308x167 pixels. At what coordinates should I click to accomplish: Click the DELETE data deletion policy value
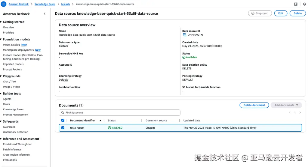(187, 69)
